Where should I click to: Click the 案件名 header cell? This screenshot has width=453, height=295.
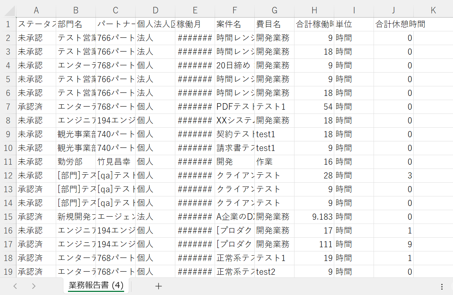point(235,24)
